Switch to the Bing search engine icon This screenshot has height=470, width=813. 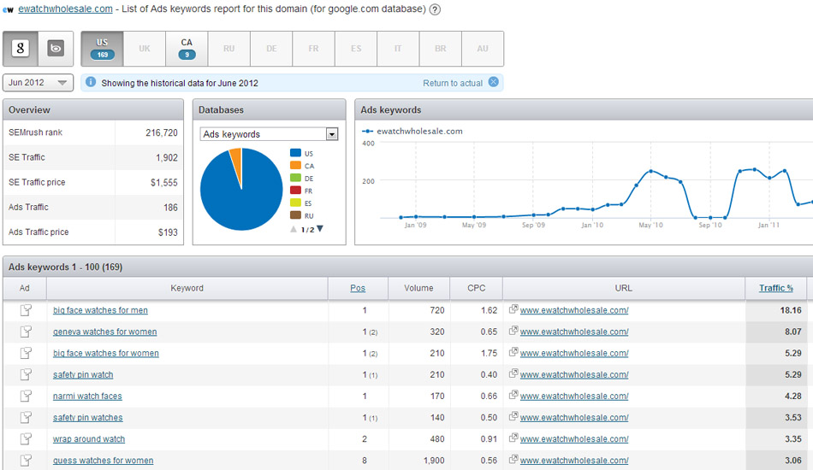tap(56, 49)
